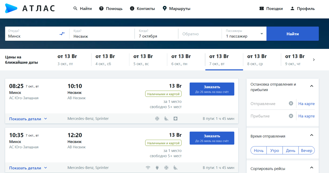Click АВ Несвиж on 10:35 trip
Viewport: 329px width, 173px height.
pos(77,147)
